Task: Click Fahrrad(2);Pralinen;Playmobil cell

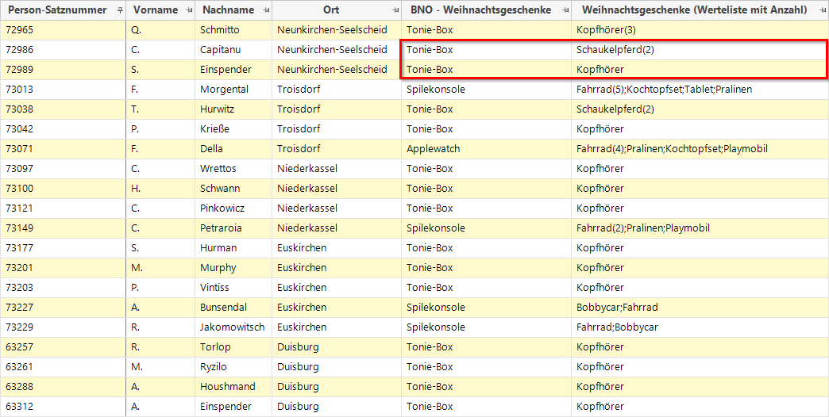Action: pos(643,228)
